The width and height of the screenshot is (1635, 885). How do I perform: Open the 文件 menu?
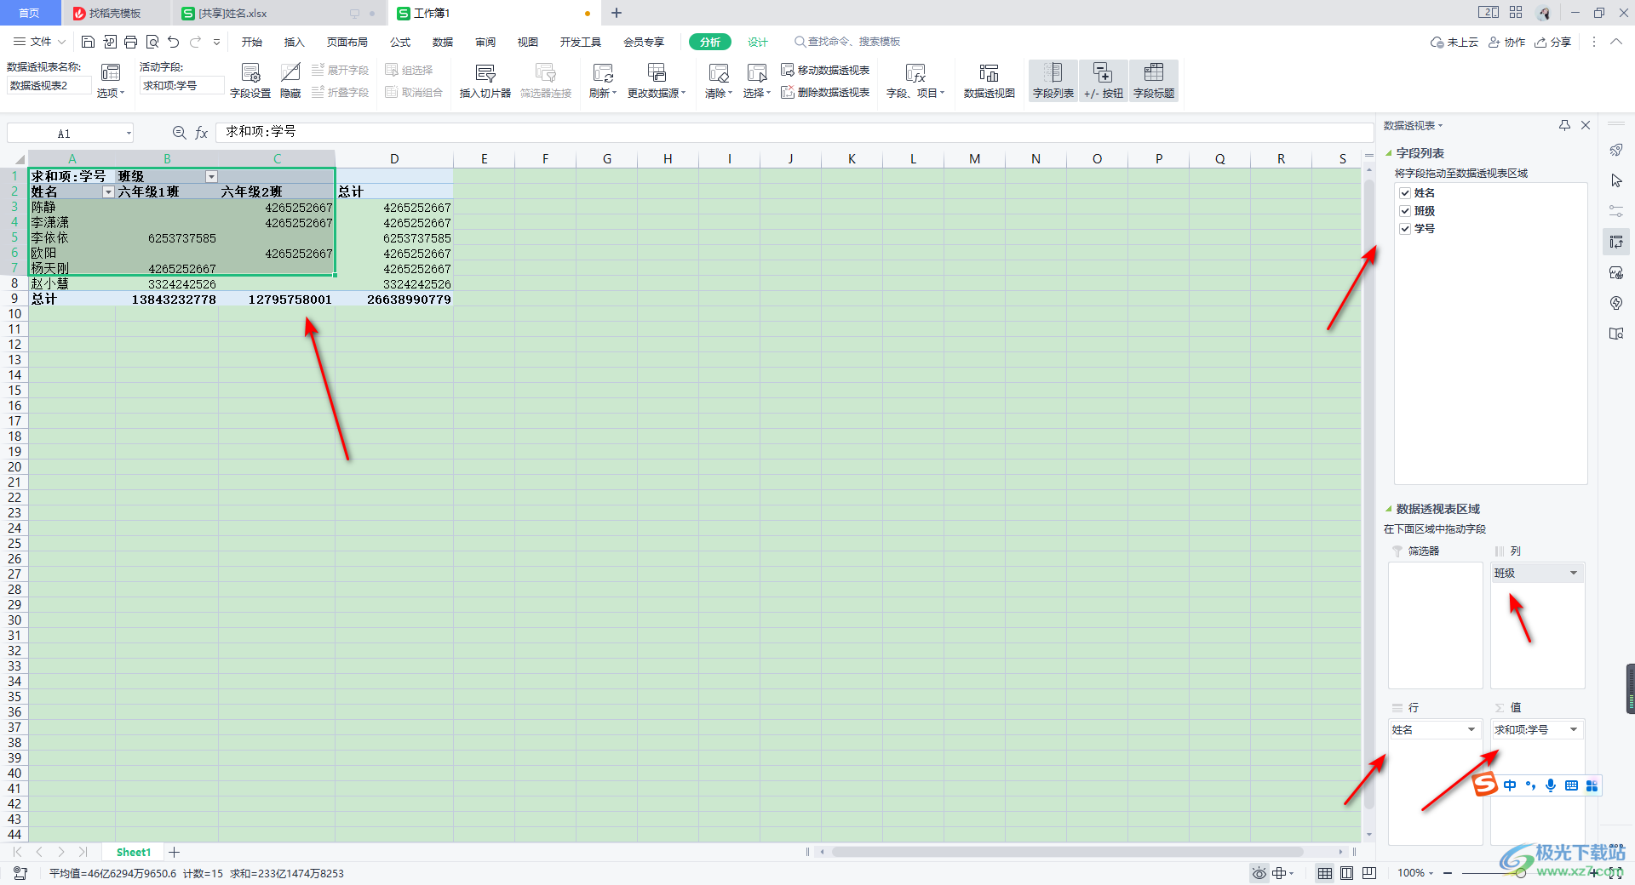[x=39, y=42]
